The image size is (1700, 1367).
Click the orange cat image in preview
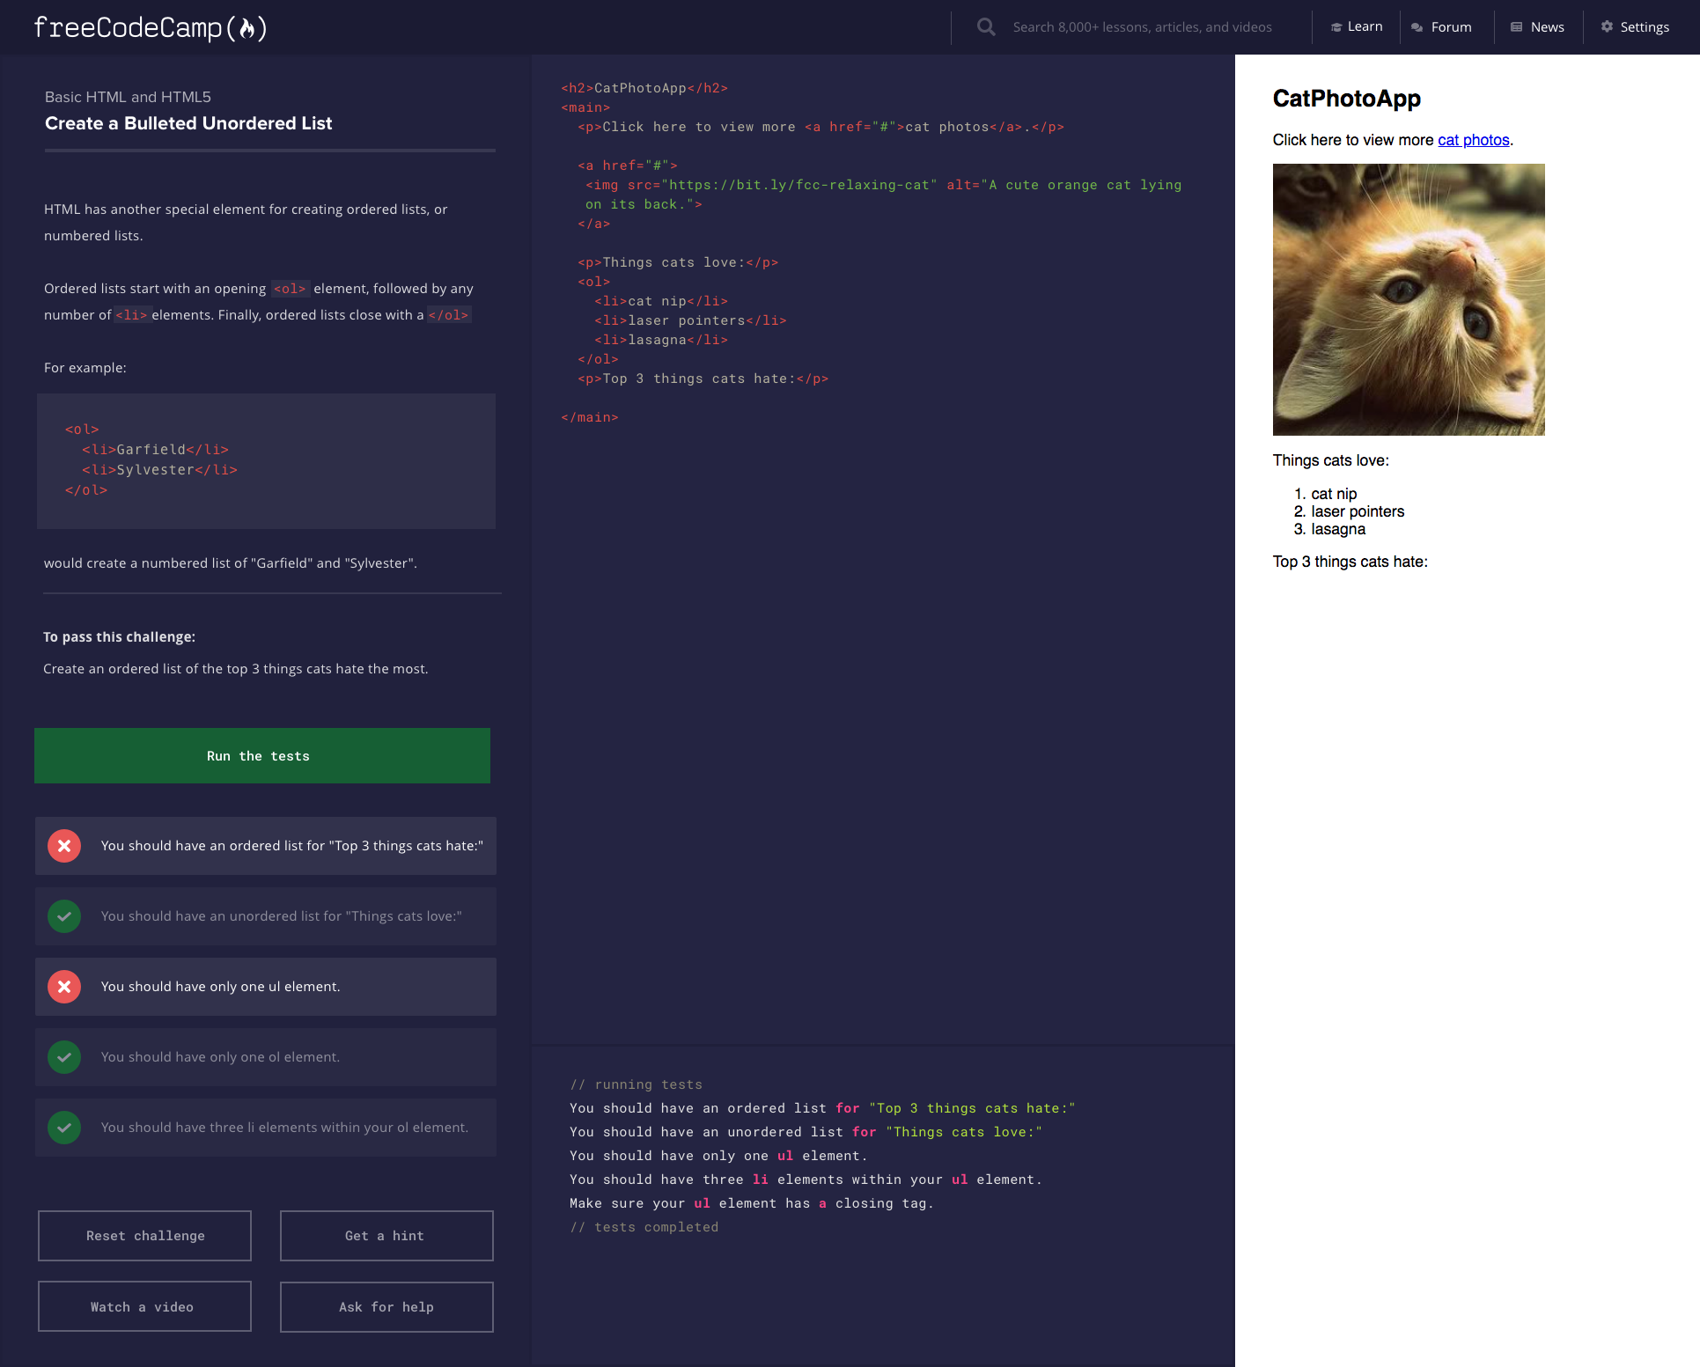[x=1408, y=299]
